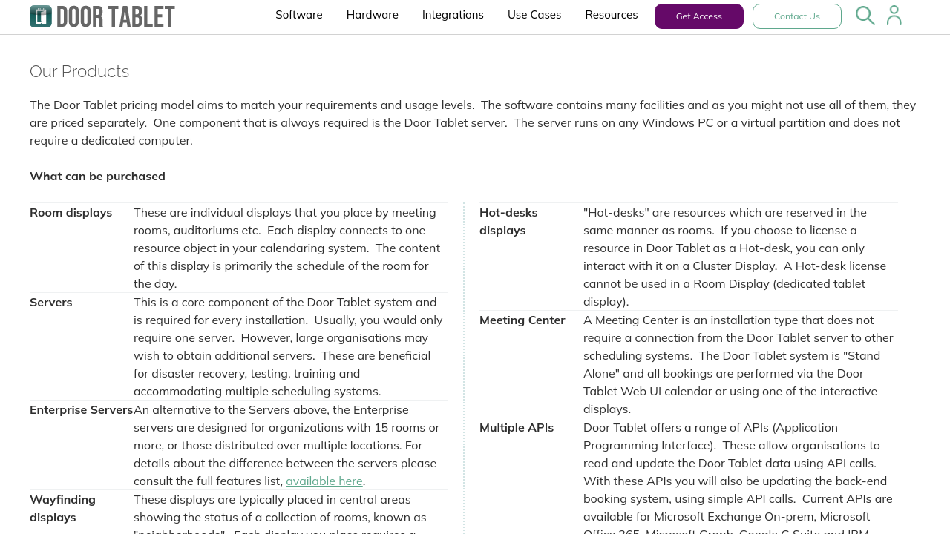The height and width of the screenshot is (534, 950).
Task: Open the Use Cases menu
Action: (x=534, y=15)
